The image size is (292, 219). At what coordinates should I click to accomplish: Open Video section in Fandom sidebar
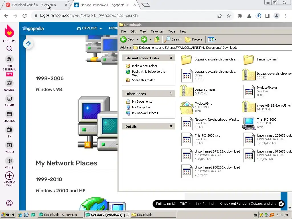[x=9, y=148]
